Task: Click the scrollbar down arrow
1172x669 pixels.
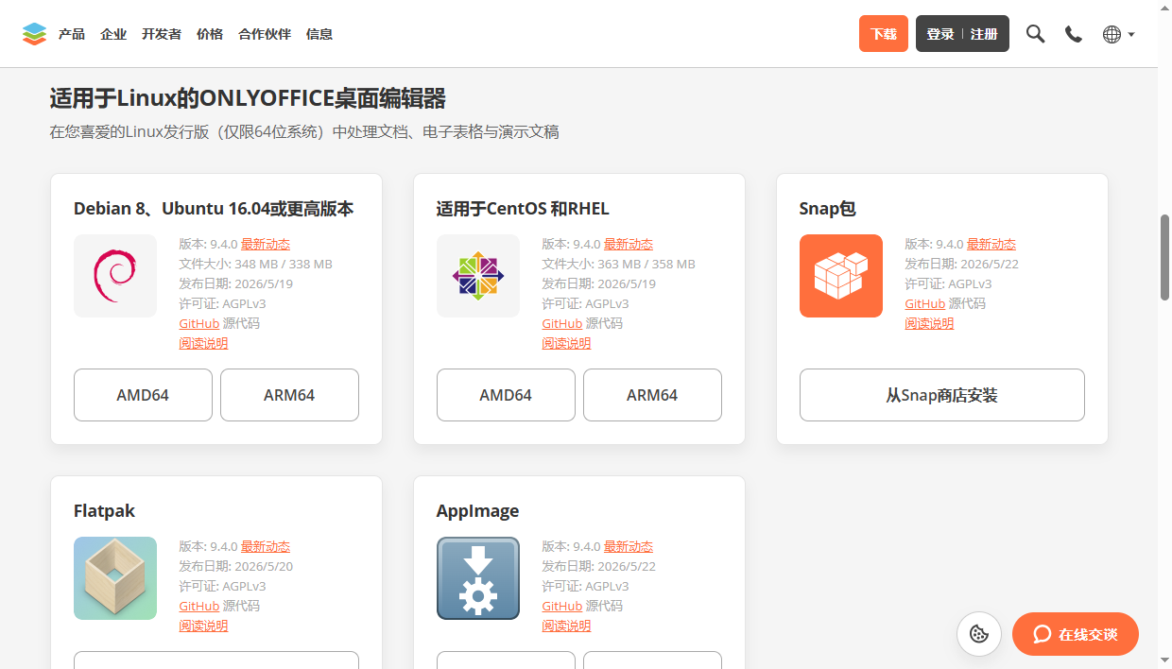Action: tap(1164, 660)
